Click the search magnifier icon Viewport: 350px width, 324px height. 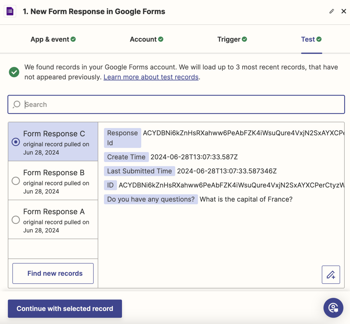tap(16, 104)
